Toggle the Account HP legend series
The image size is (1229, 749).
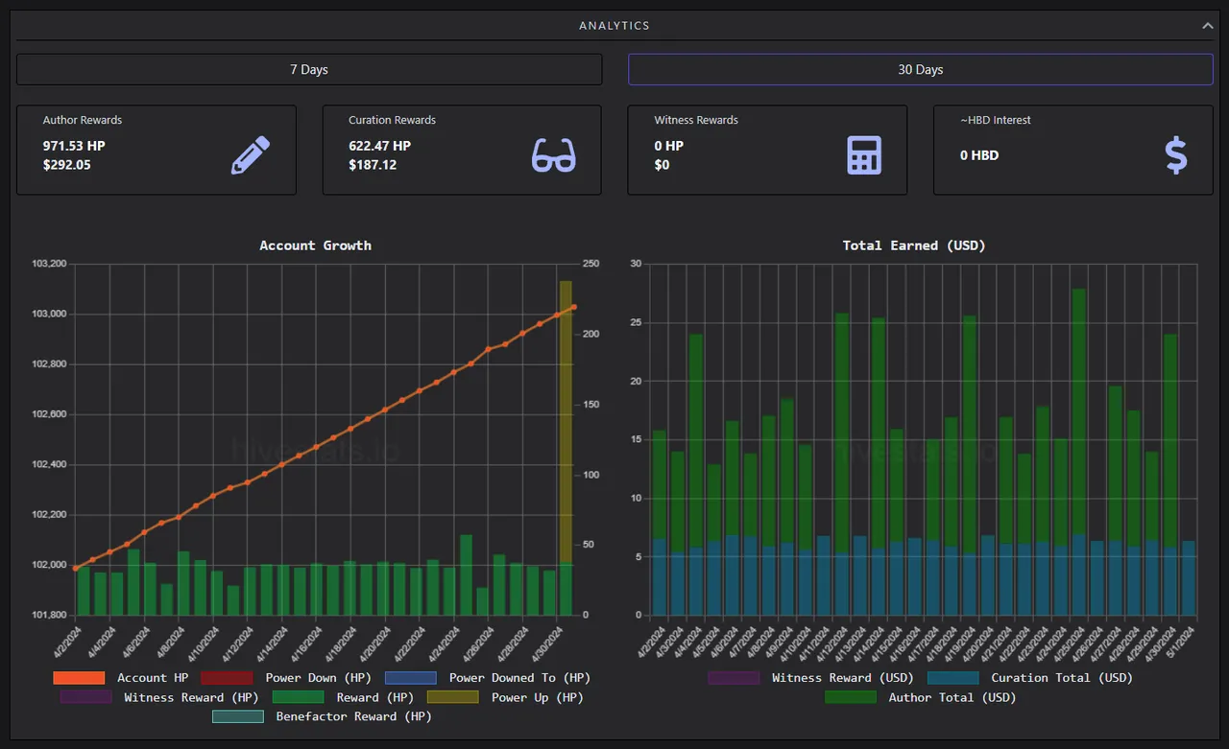tap(121, 678)
